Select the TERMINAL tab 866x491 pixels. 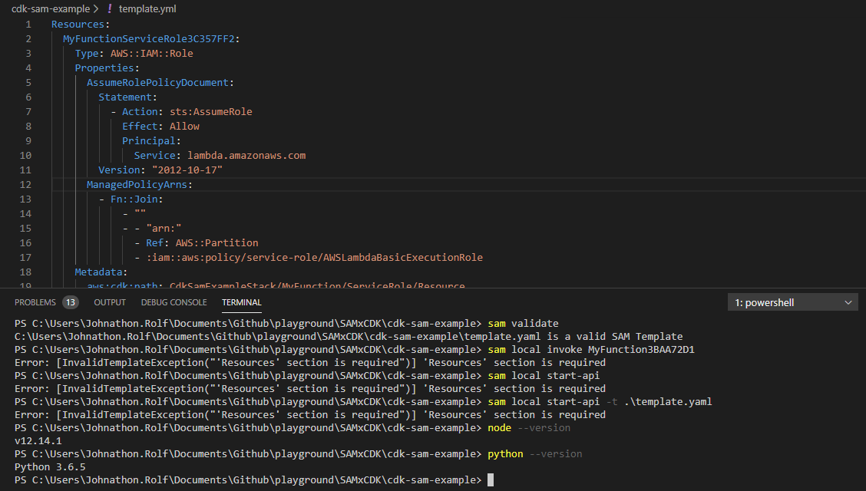tap(242, 302)
